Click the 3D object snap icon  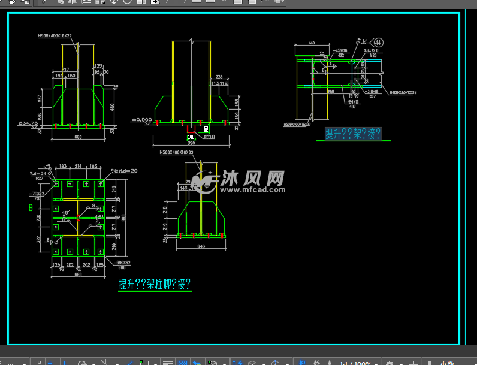[x=211, y=363]
